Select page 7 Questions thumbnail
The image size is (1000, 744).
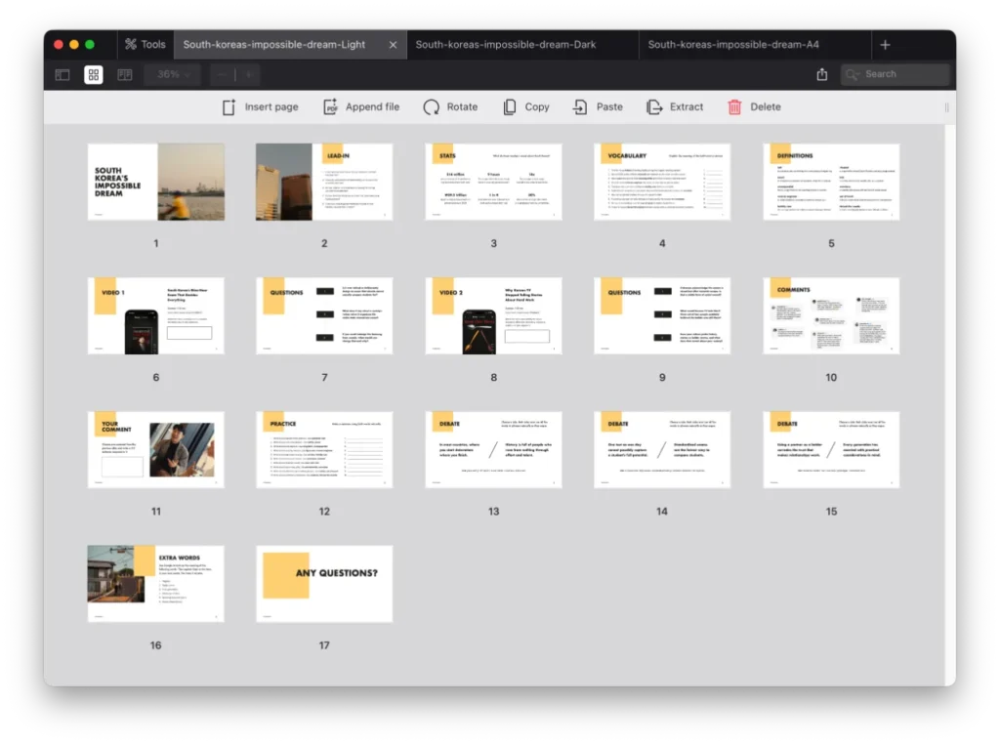(x=324, y=315)
